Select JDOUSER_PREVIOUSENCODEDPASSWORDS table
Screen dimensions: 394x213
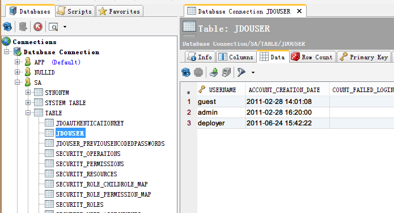(110, 144)
